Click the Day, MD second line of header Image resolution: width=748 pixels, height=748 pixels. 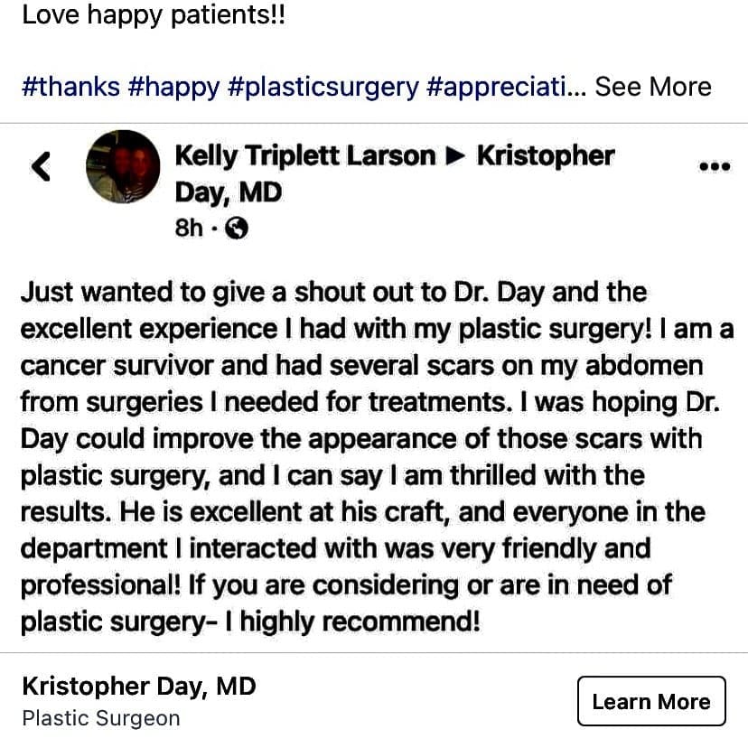(229, 192)
